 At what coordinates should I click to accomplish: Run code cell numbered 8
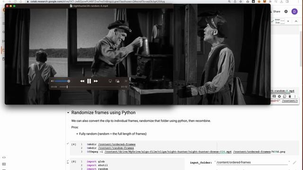pos(74,161)
